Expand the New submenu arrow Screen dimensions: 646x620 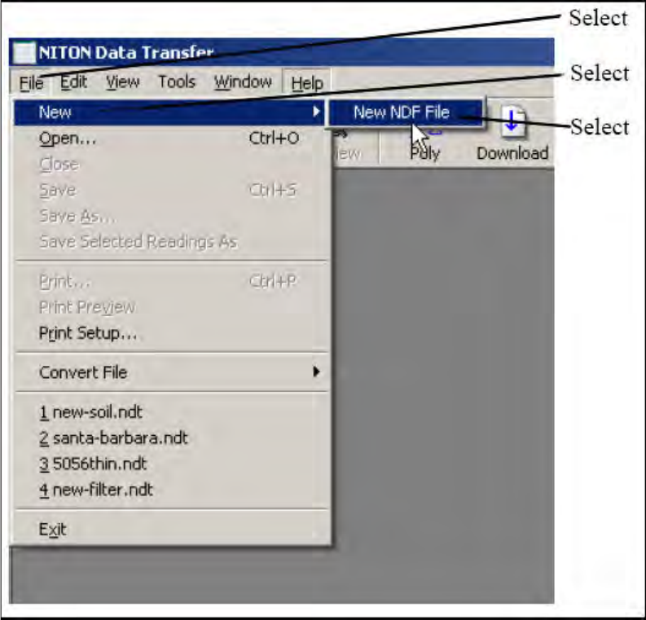[x=316, y=112]
